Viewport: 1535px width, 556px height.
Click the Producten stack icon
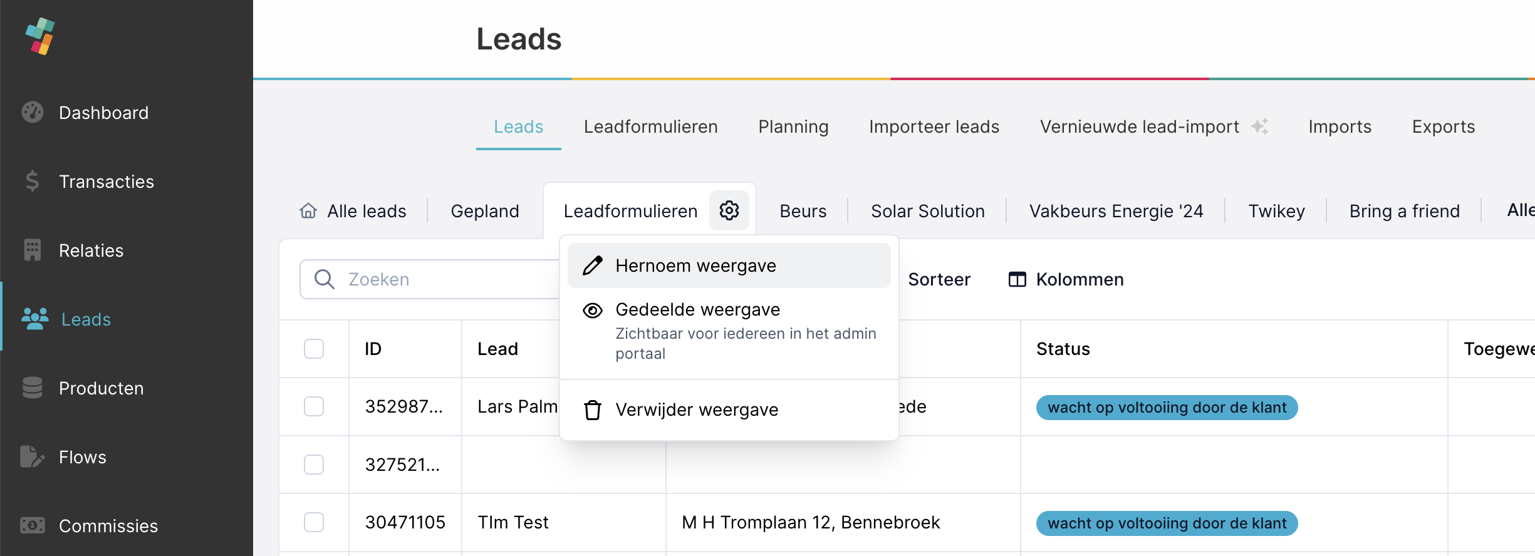click(x=33, y=388)
